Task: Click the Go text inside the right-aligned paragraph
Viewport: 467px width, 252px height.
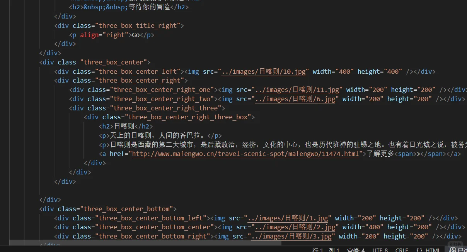Action: coord(136,34)
